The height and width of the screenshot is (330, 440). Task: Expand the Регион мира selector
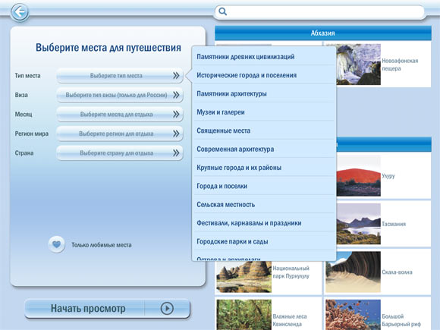[120, 134]
